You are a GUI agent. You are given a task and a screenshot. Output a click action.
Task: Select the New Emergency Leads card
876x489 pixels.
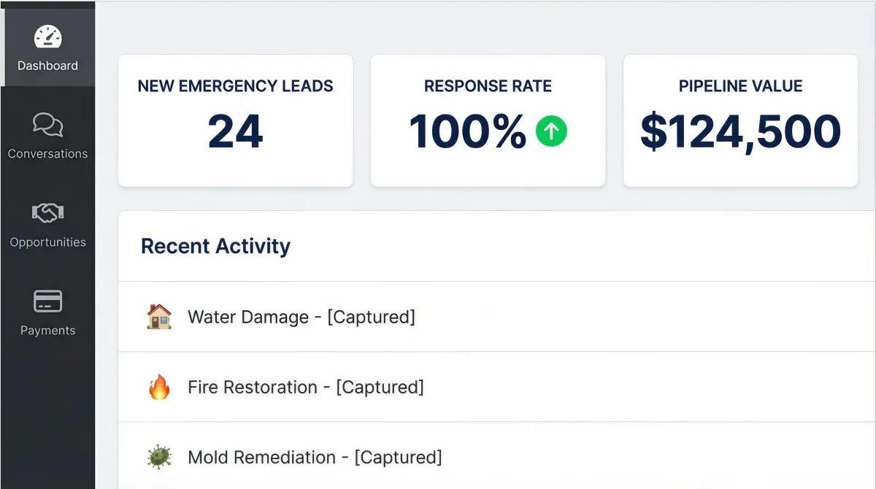click(235, 120)
